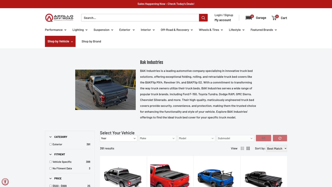Open the BAK Industries truck image

(x=105, y=90)
